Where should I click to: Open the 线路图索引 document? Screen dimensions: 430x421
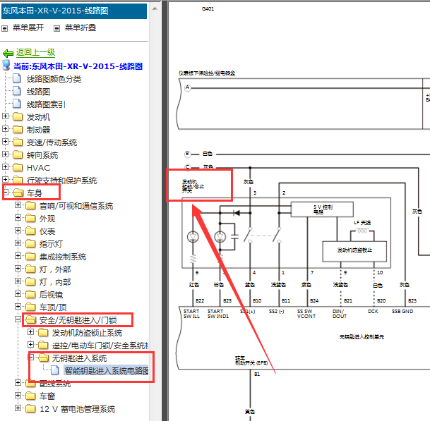46,104
